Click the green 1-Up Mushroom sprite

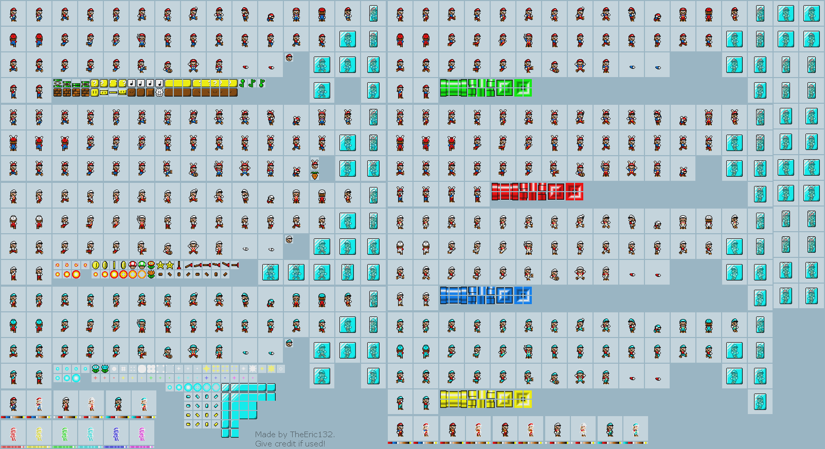(x=142, y=265)
